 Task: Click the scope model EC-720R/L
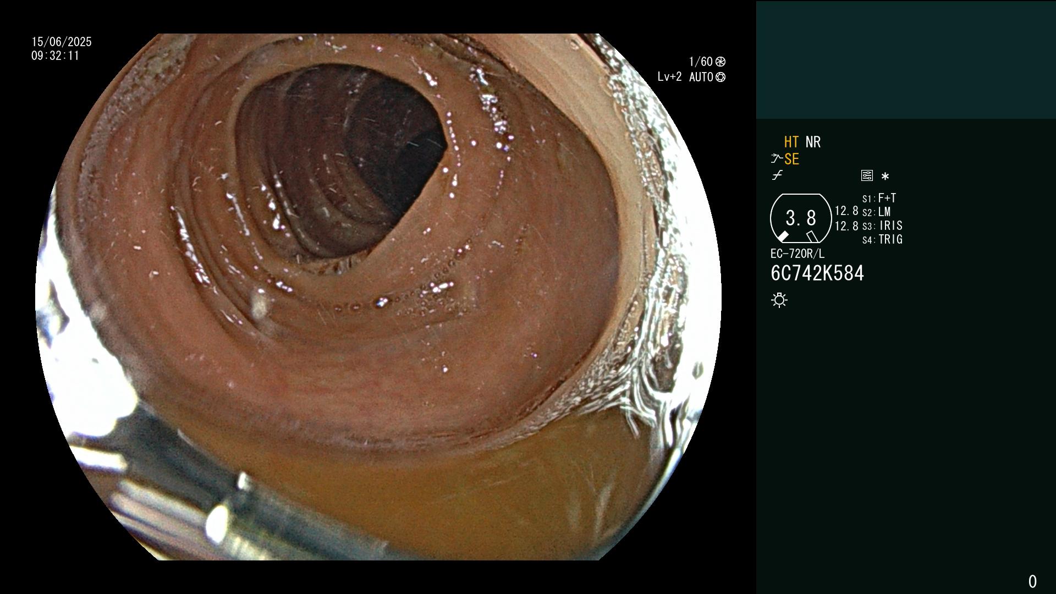pyautogui.click(x=798, y=254)
